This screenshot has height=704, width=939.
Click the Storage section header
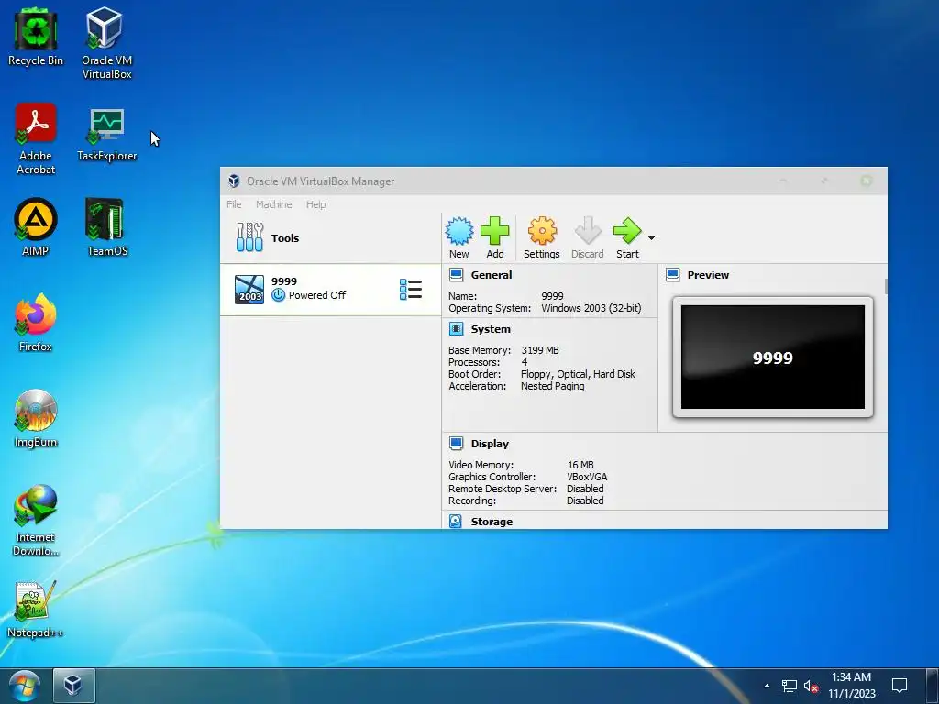tap(492, 522)
